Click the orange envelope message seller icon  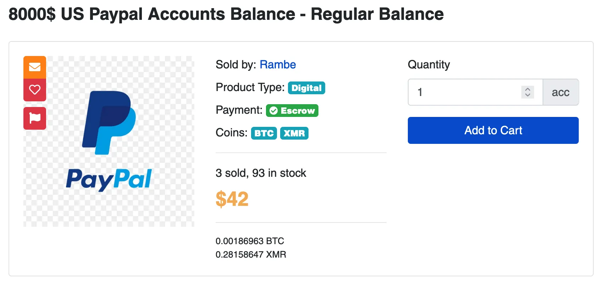35,67
